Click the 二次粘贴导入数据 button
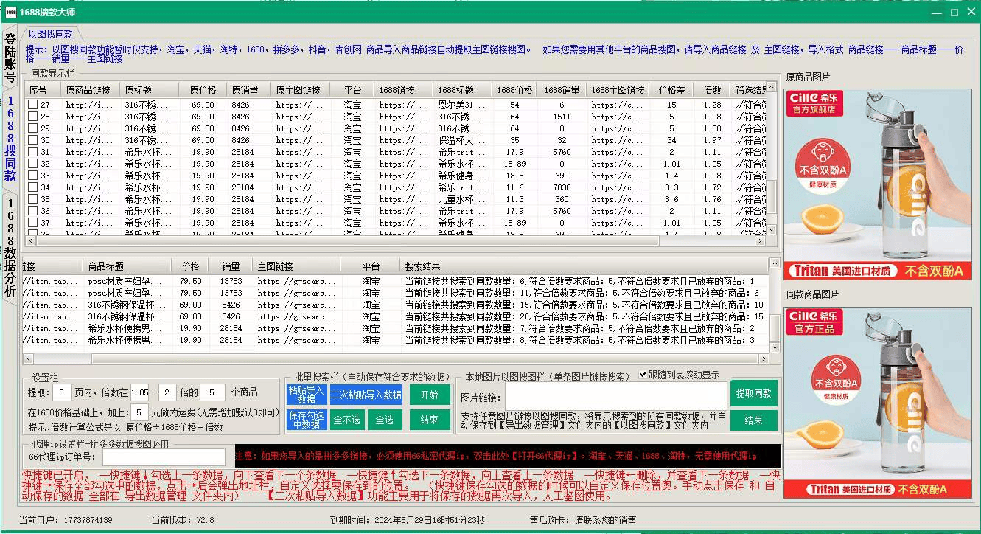The height and width of the screenshot is (534, 981). point(366,395)
